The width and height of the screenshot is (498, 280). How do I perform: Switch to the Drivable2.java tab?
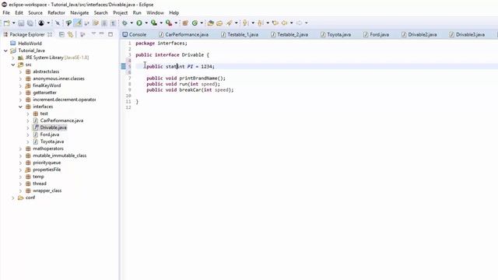(x=419, y=34)
